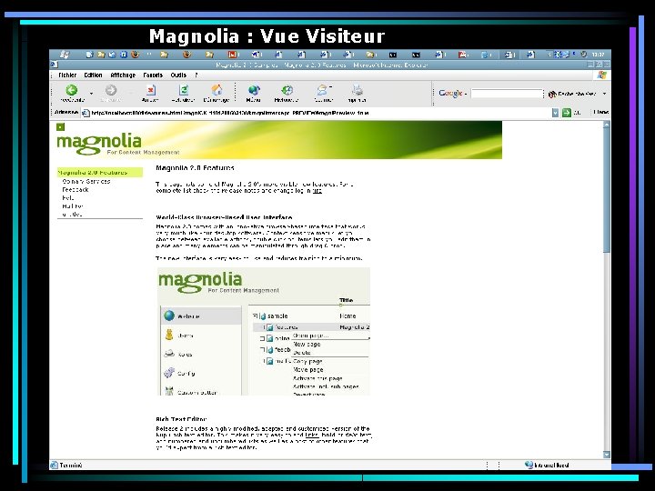Click the embedded Magnolia admin screenshot image
The height and width of the screenshot is (491, 655).
pyautogui.click(x=263, y=332)
